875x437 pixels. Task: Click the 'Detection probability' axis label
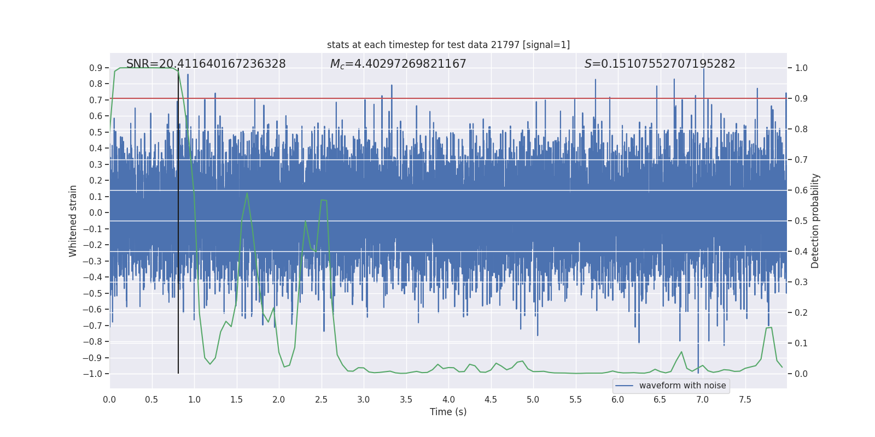pos(815,221)
